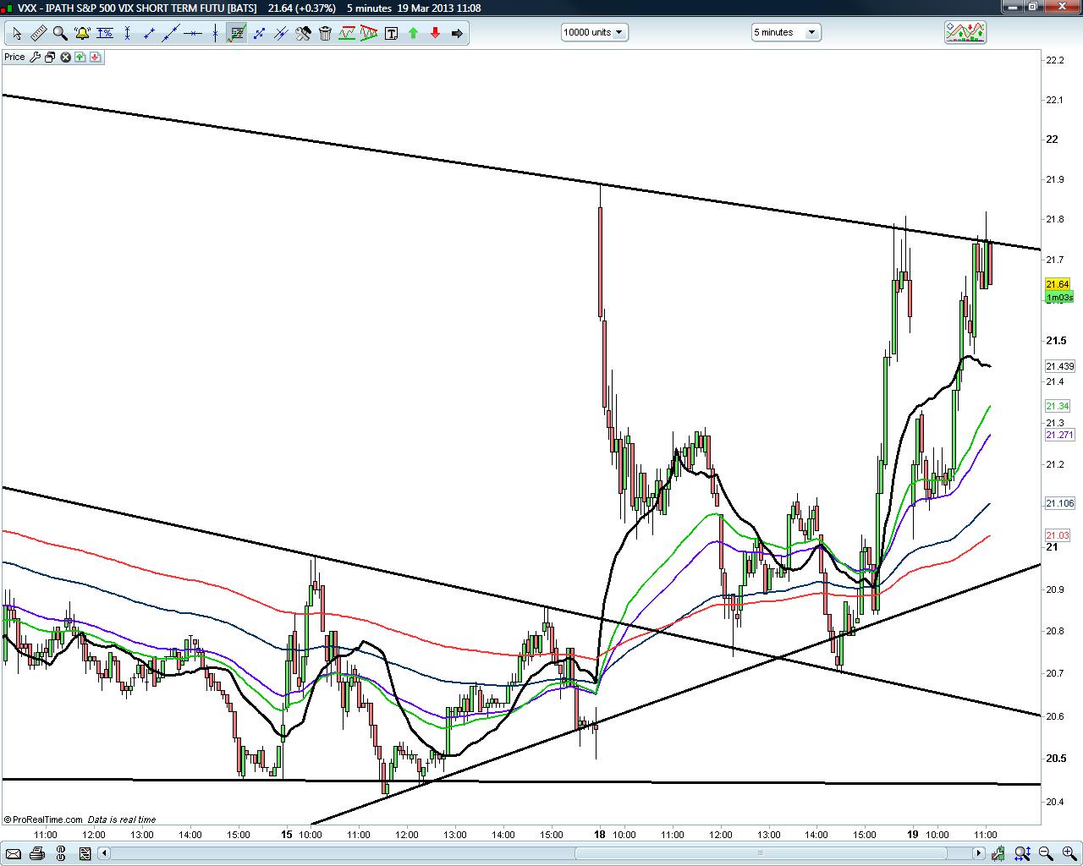Insert a green up arrow marker
Viewport: 1083px width, 866px height.
[413, 34]
